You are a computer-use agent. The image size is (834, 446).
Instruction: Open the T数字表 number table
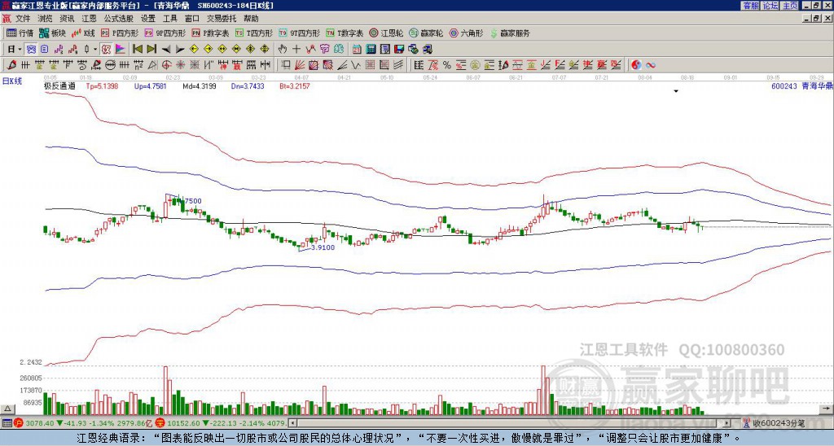click(345, 33)
